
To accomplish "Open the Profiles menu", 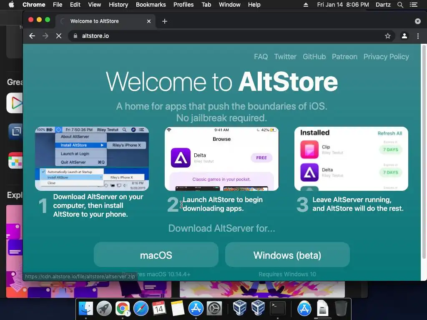I will 183,5.
